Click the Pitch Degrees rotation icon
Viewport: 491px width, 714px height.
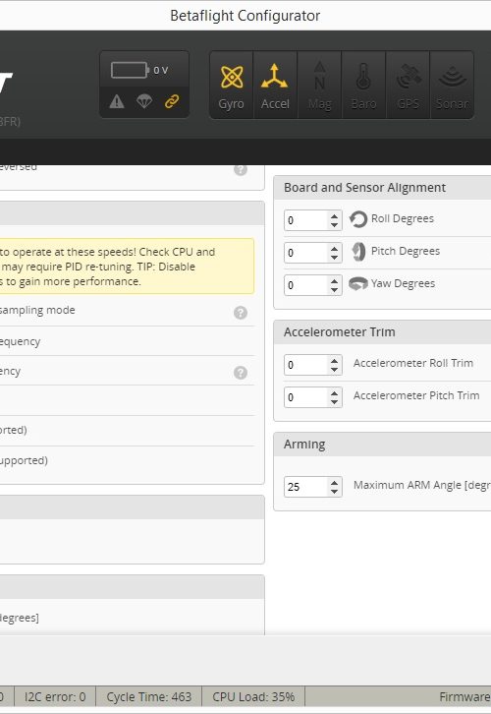(358, 252)
